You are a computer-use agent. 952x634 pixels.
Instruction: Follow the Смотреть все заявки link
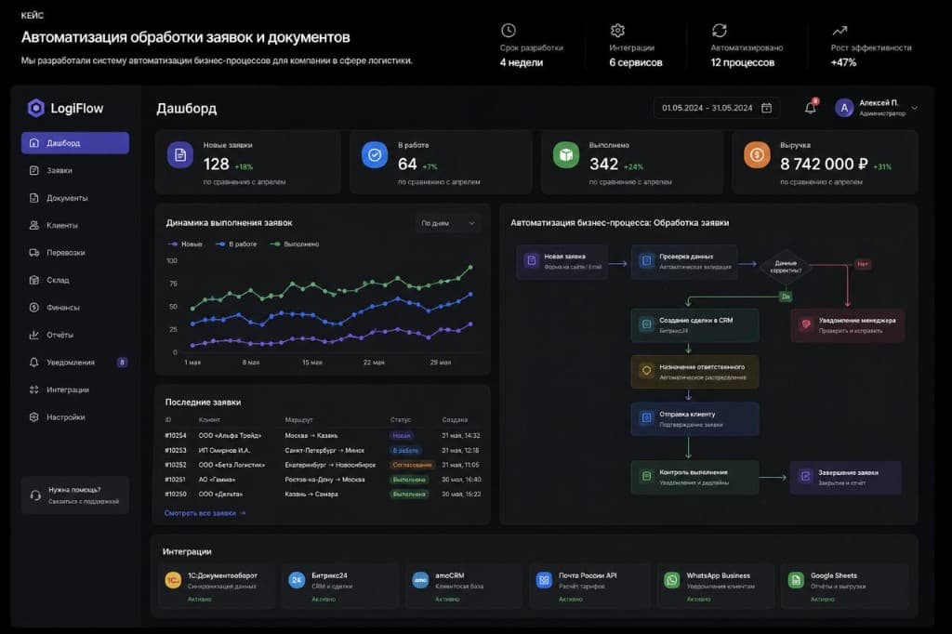[205, 513]
